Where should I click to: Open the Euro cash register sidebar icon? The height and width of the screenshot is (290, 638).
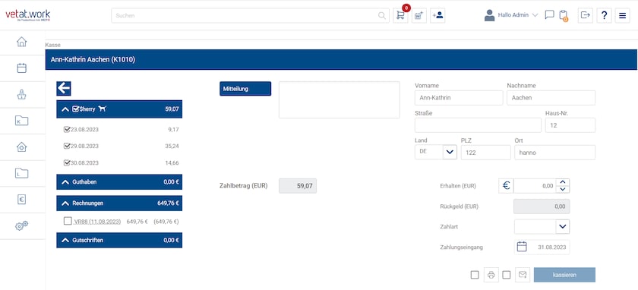21,200
